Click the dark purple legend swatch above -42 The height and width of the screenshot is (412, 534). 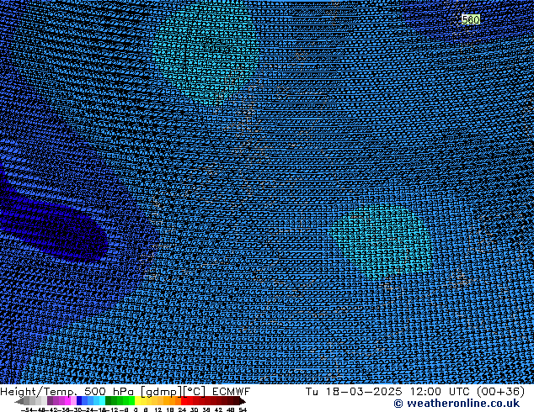pyautogui.click(x=50, y=401)
